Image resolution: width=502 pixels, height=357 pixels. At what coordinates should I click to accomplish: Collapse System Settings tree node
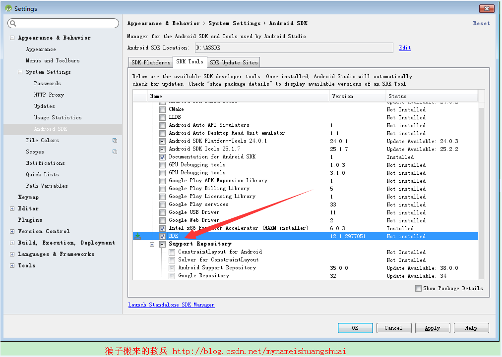pyautogui.click(x=20, y=72)
